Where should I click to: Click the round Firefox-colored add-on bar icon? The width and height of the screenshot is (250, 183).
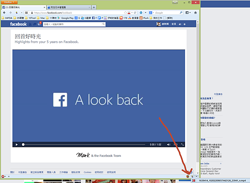click(x=187, y=176)
